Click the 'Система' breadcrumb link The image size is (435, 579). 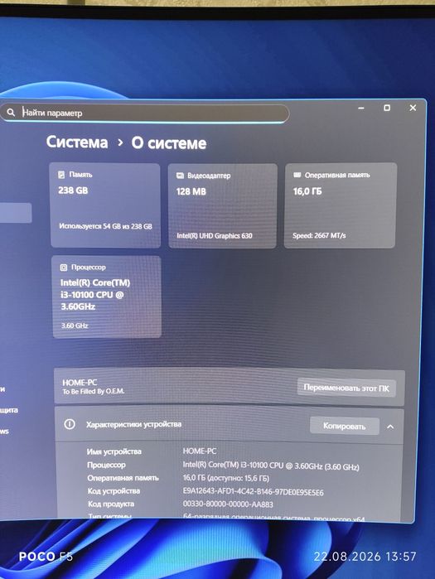click(x=77, y=142)
